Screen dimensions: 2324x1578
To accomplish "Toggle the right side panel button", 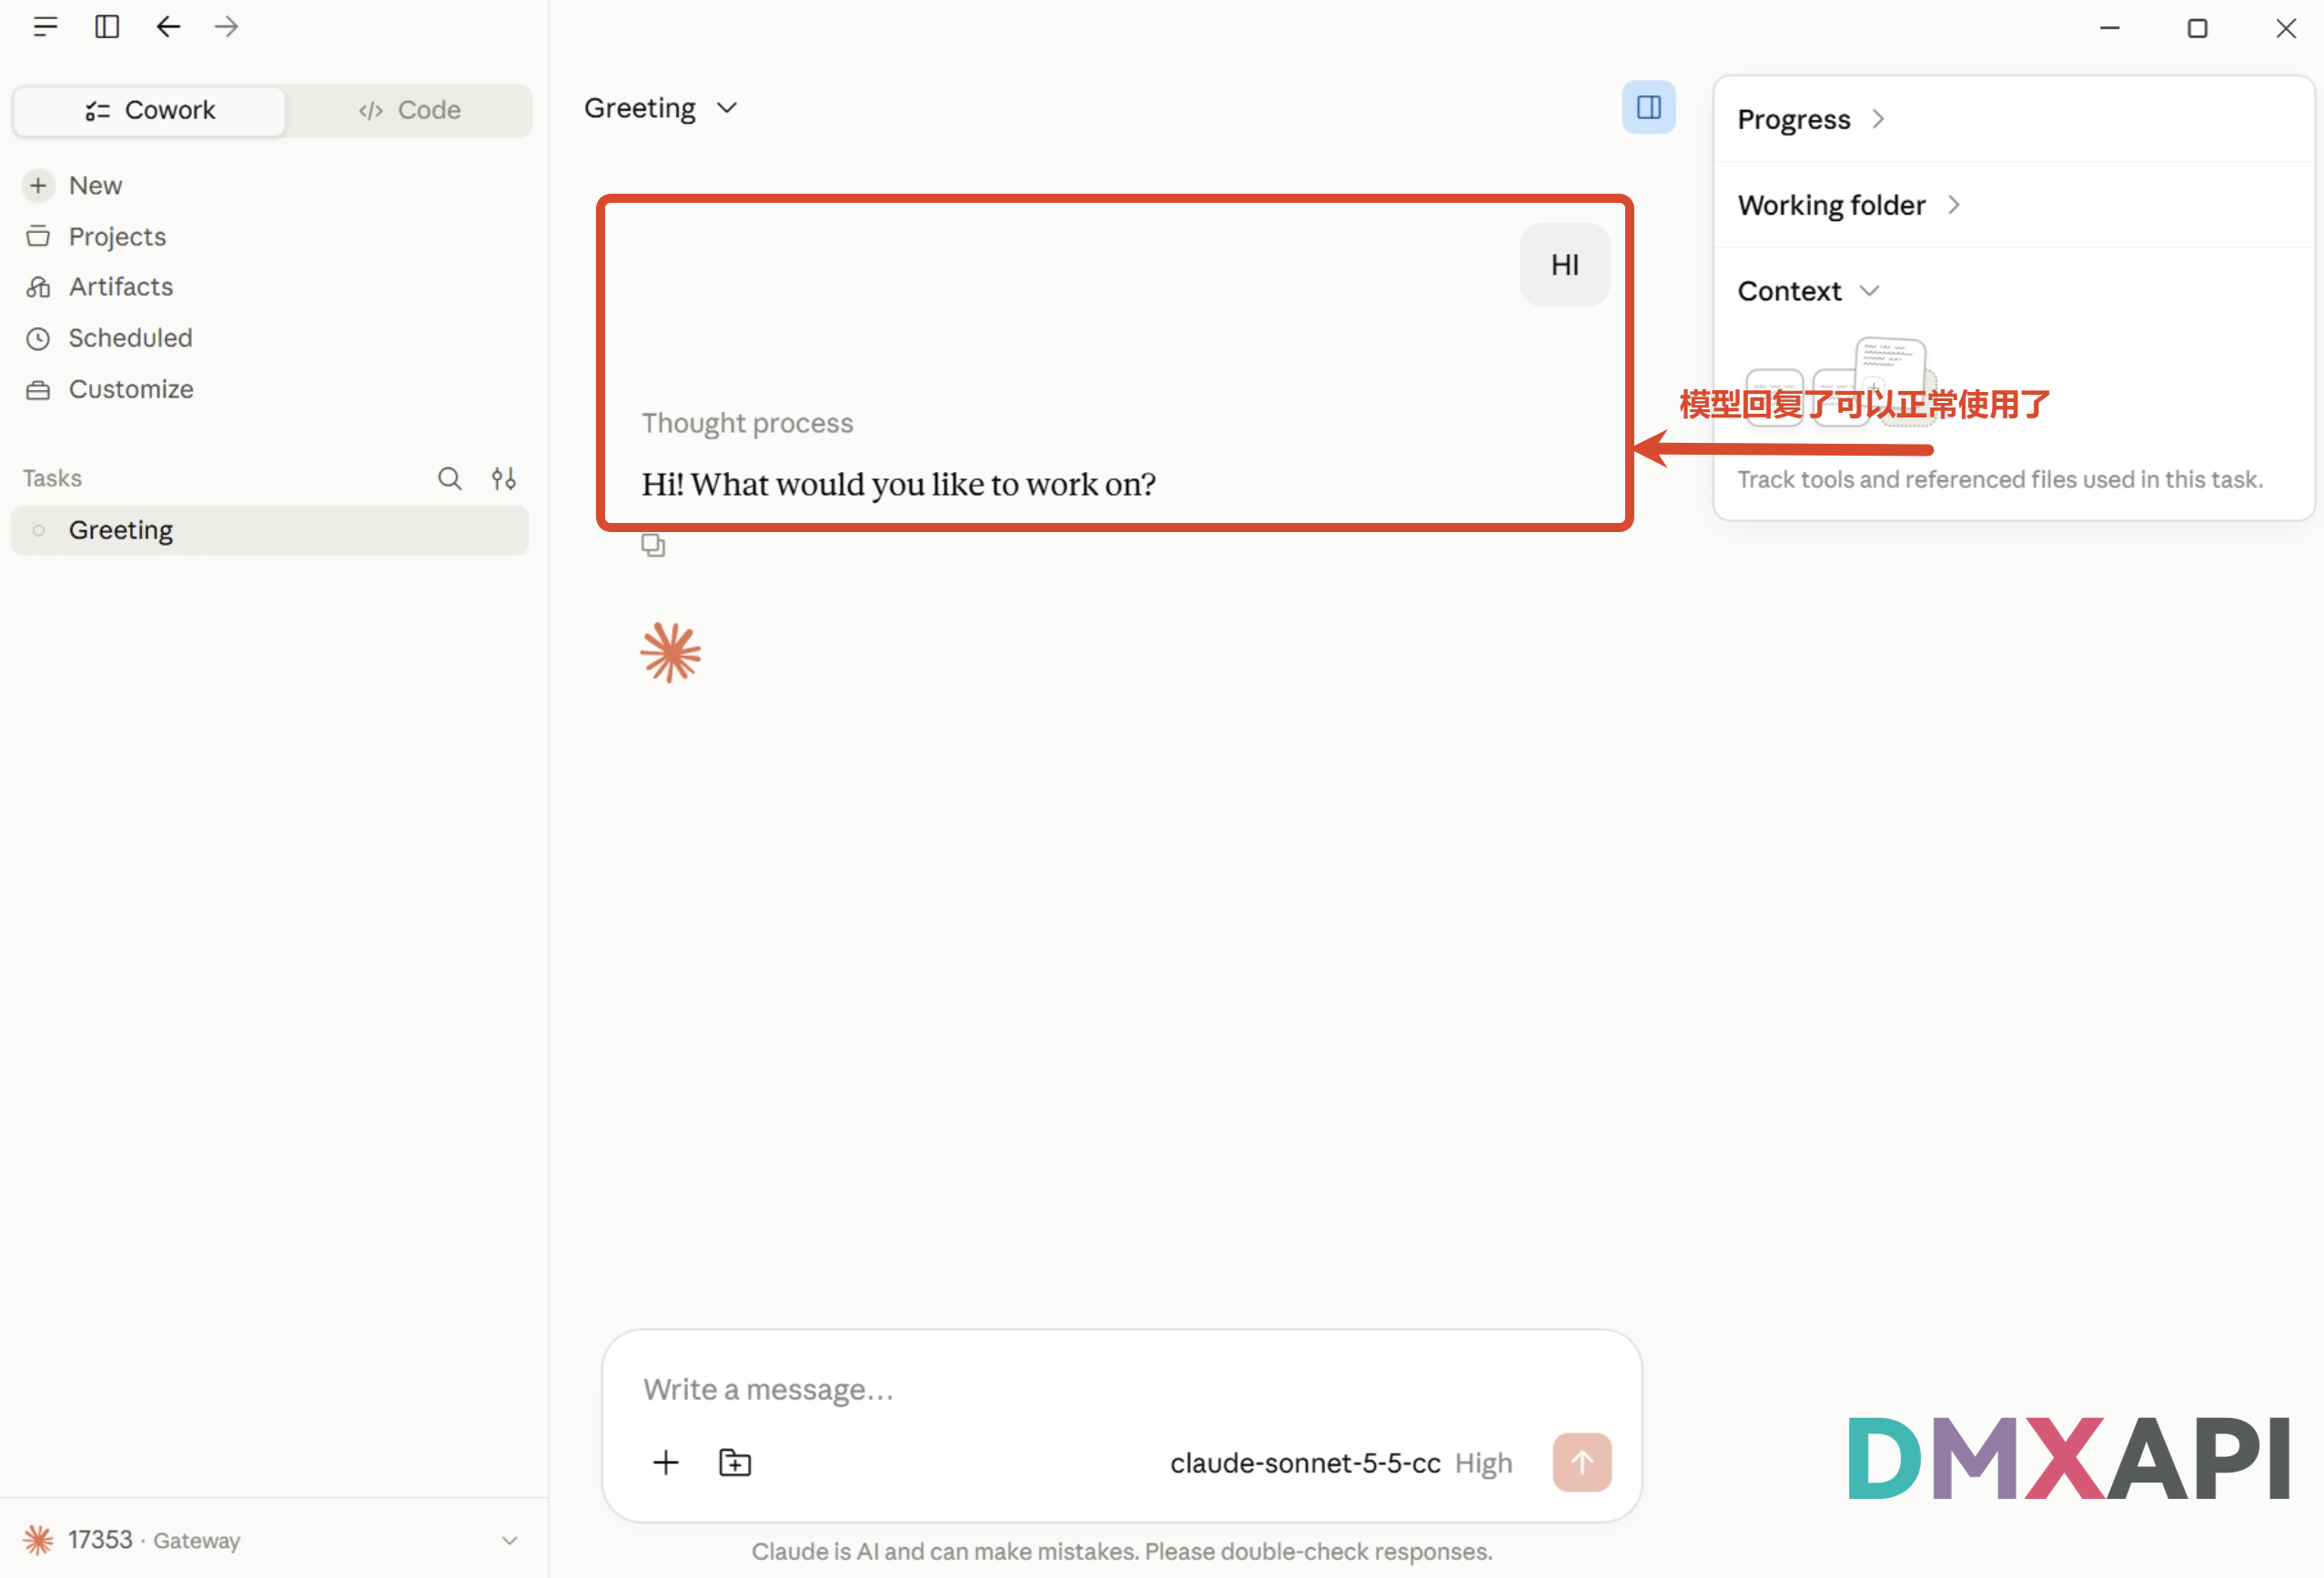I will 1648,107.
